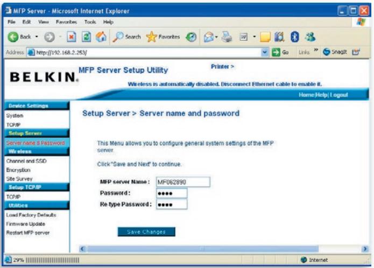Click the Password field

point(172,193)
